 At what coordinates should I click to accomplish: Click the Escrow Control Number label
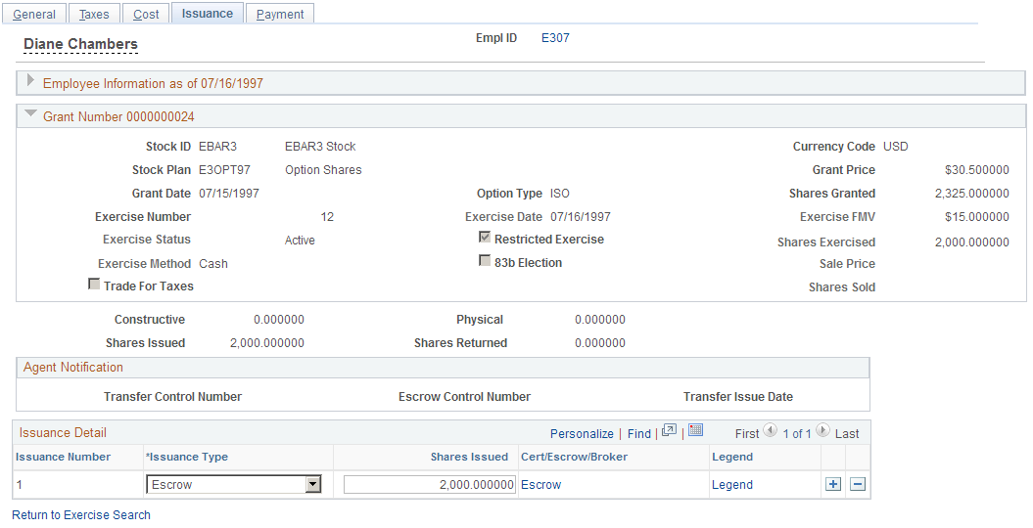(x=464, y=397)
